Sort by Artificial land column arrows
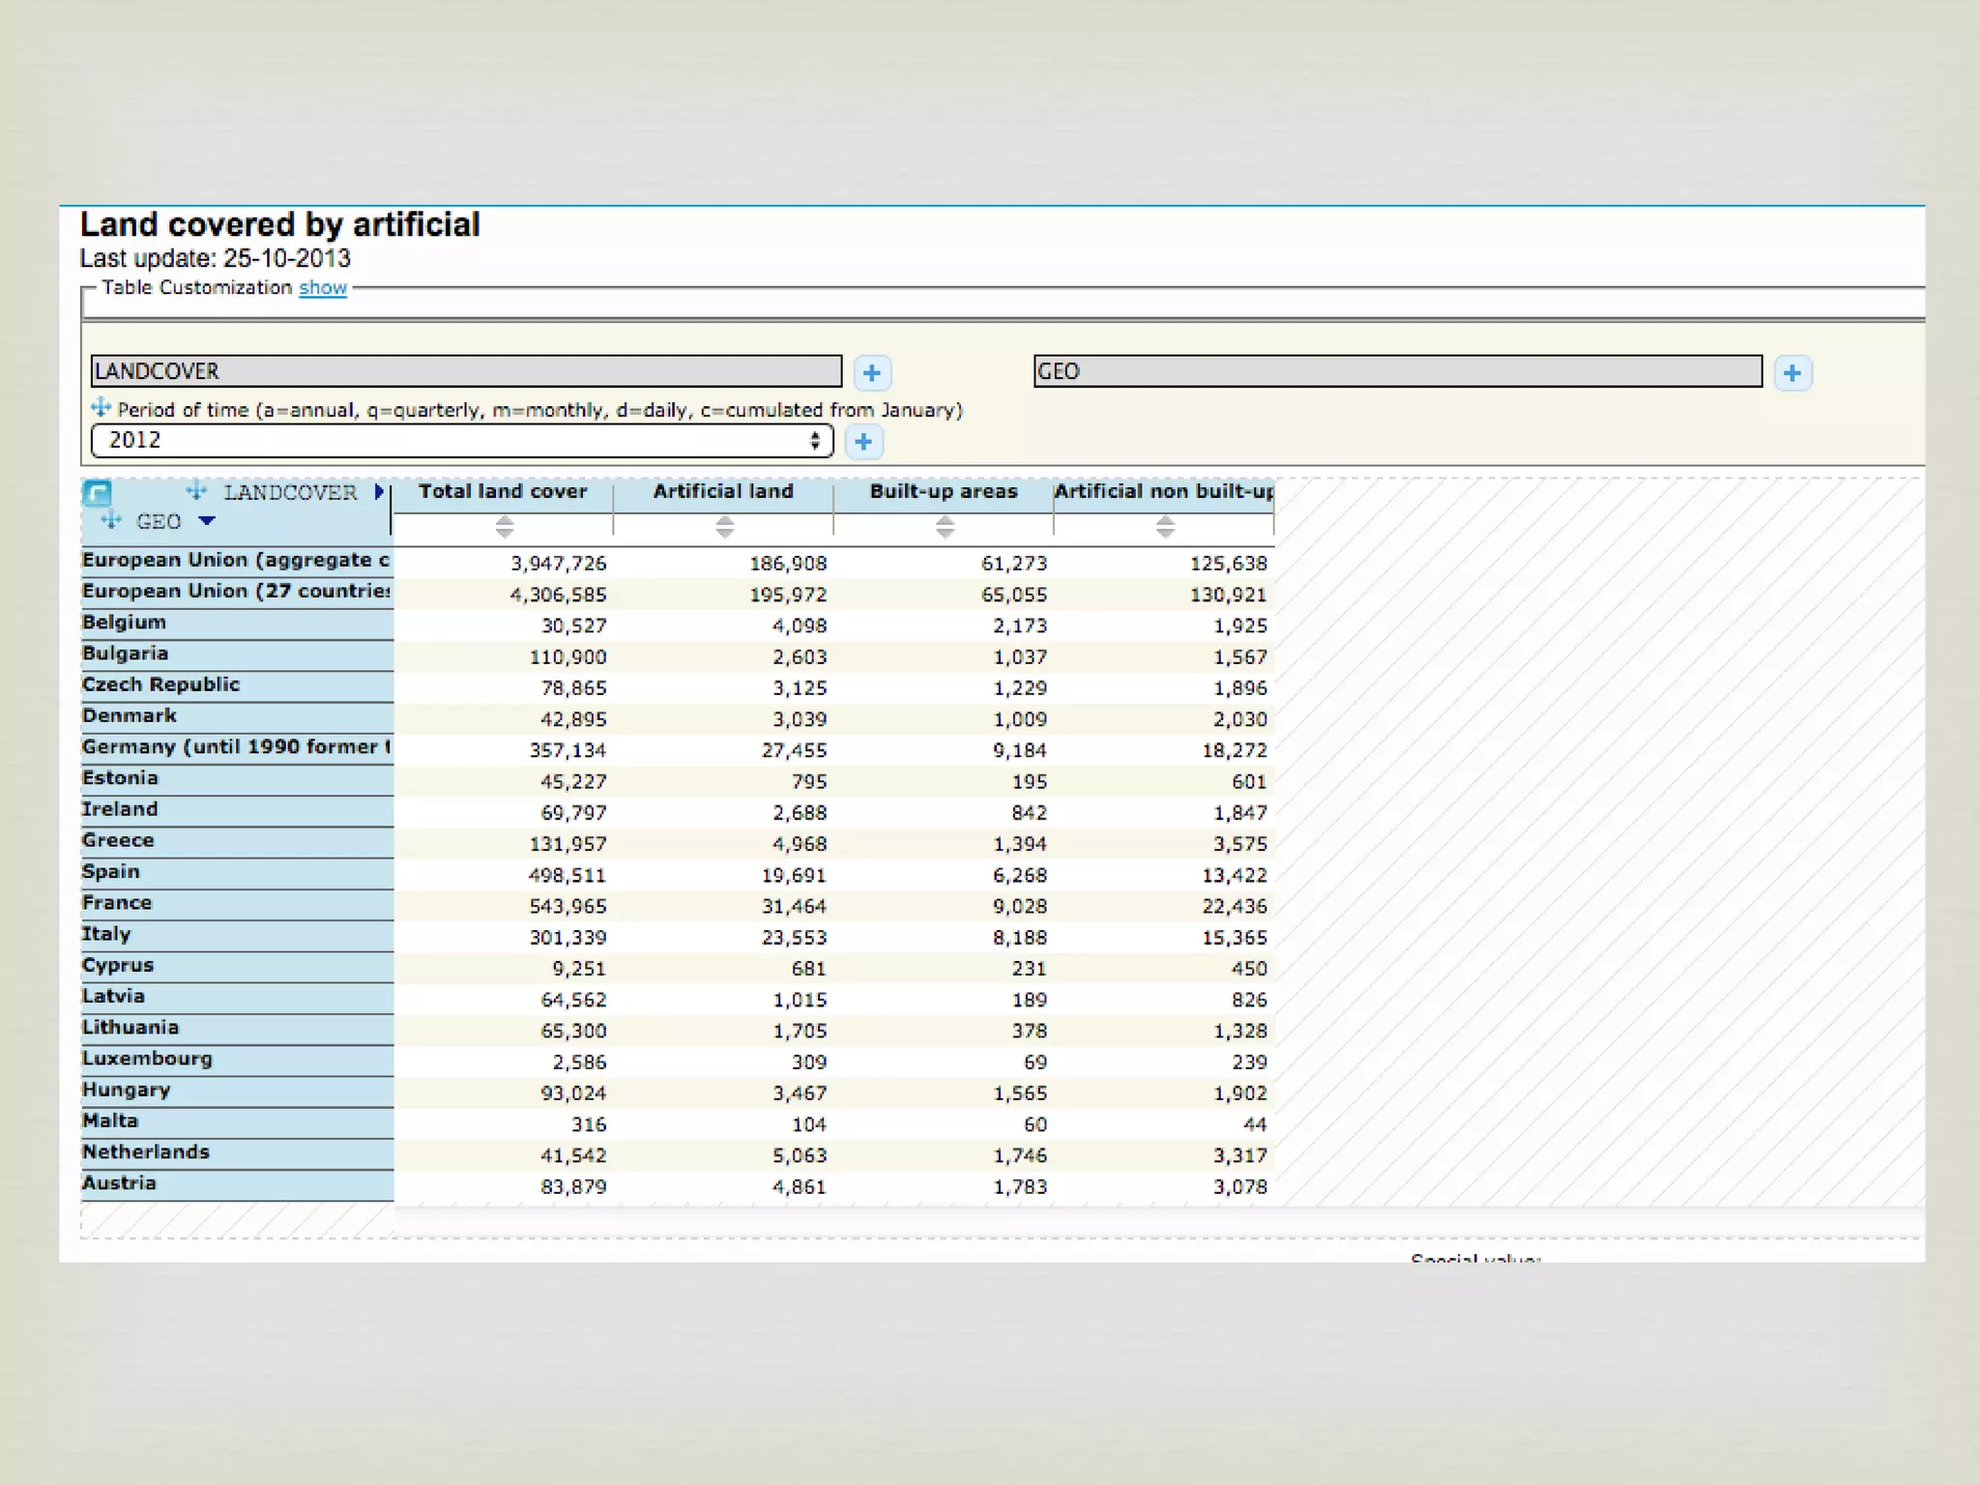 point(724,527)
